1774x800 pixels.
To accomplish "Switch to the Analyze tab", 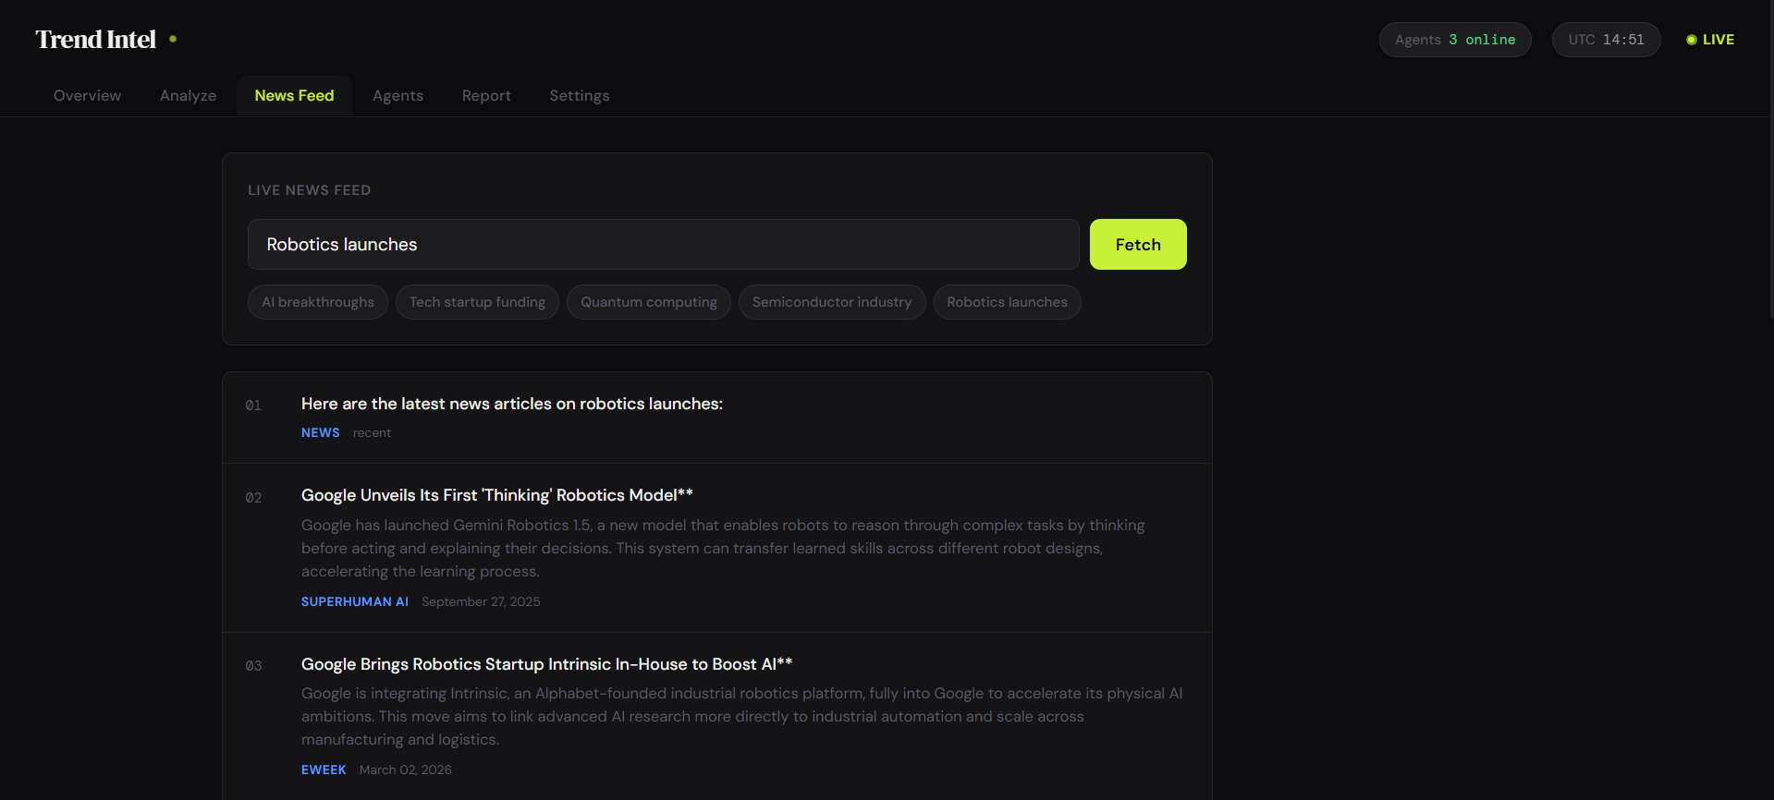I will click(188, 95).
